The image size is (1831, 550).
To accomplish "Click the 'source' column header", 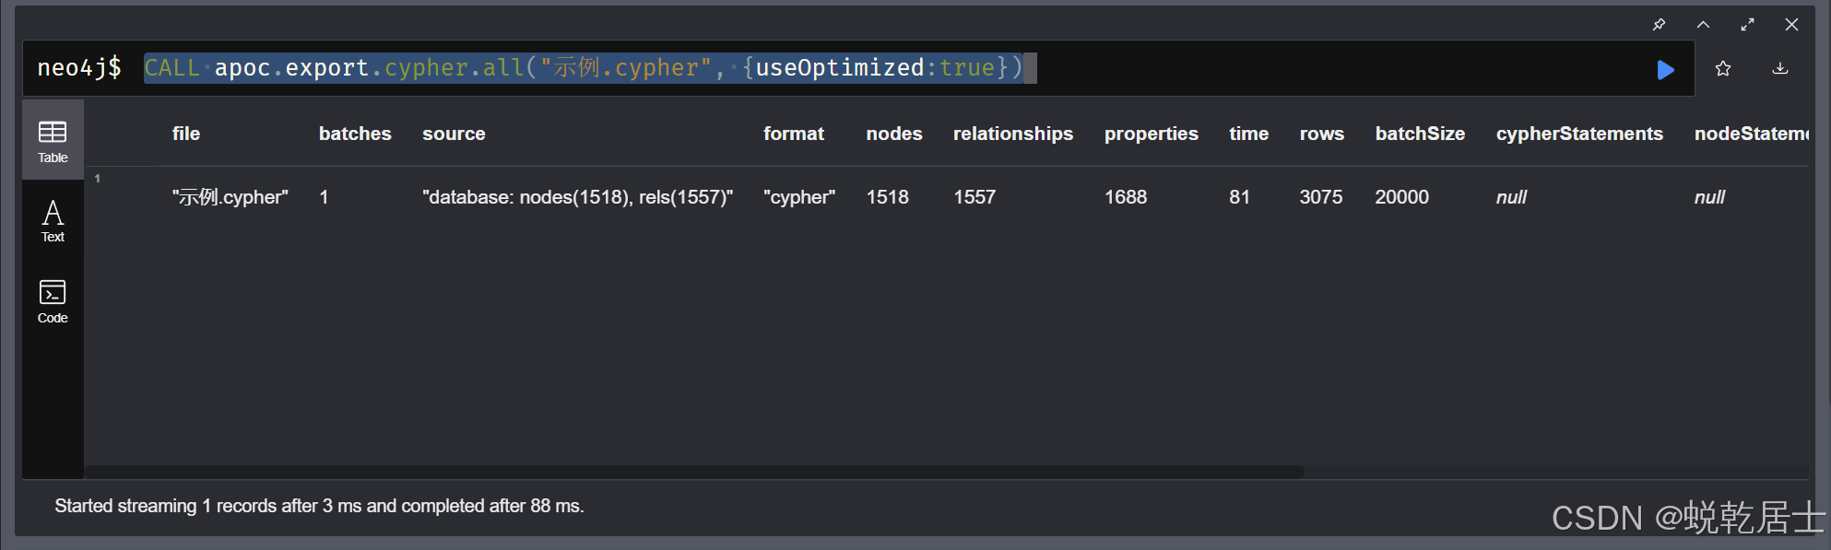I will 454,134.
